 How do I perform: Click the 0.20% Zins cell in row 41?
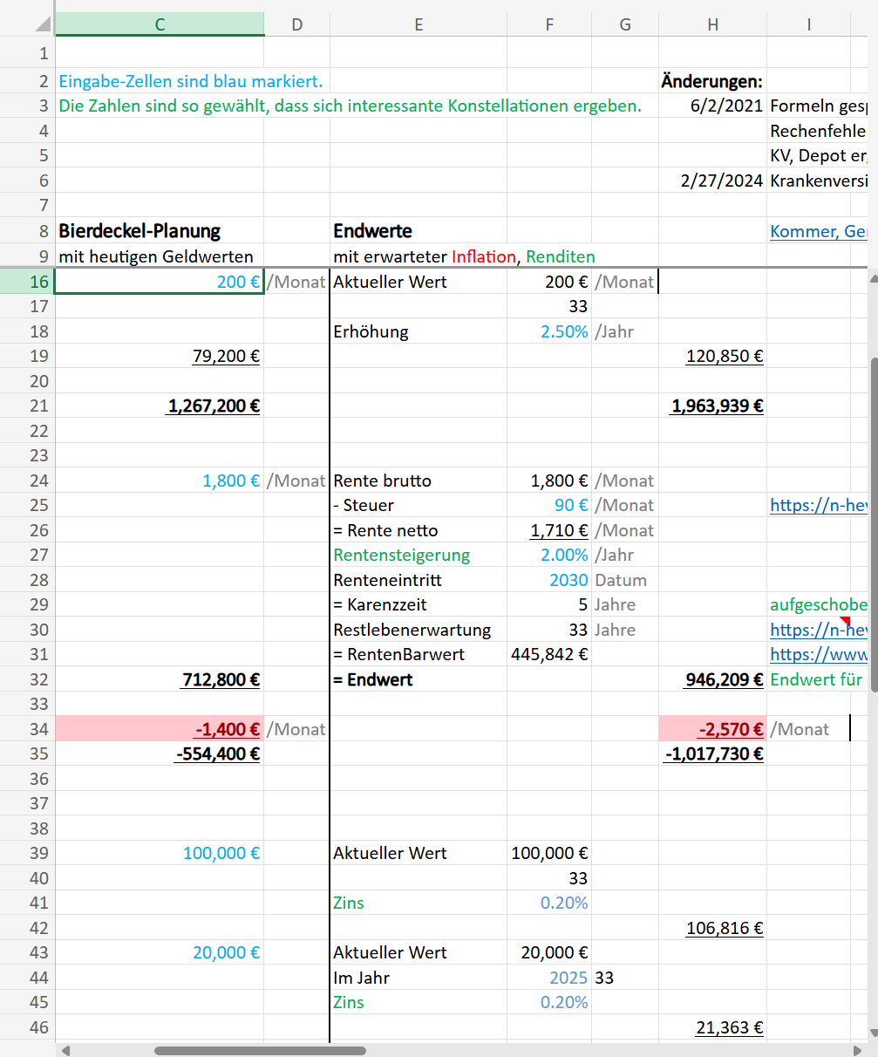549,903
